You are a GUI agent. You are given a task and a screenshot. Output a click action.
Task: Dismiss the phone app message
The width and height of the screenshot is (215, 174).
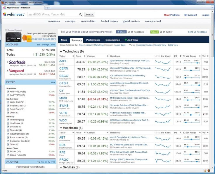13,30
